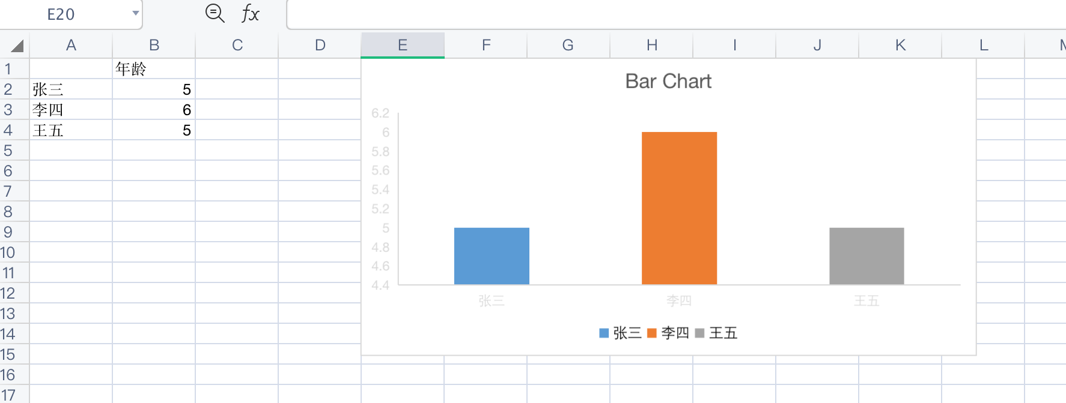Click the gray 王五 legend swatch
The height and width of the screenshot is (403, 1066).
click(699, 333)
